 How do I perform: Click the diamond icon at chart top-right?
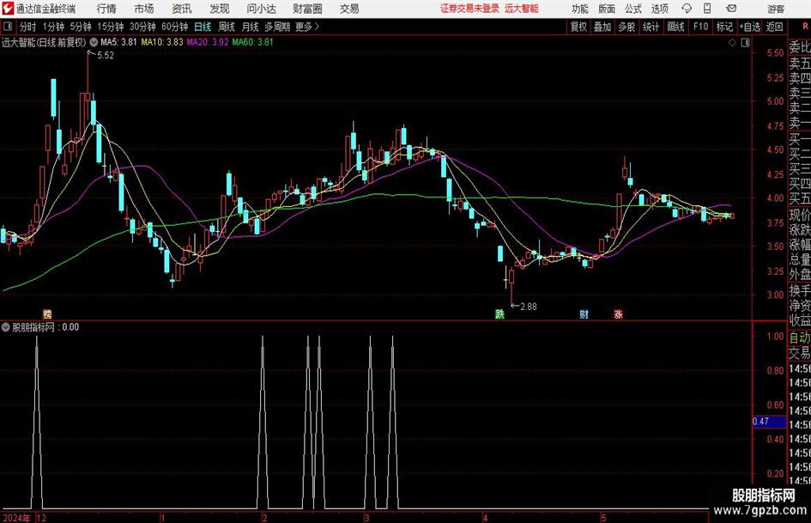[x=732, y=43]
